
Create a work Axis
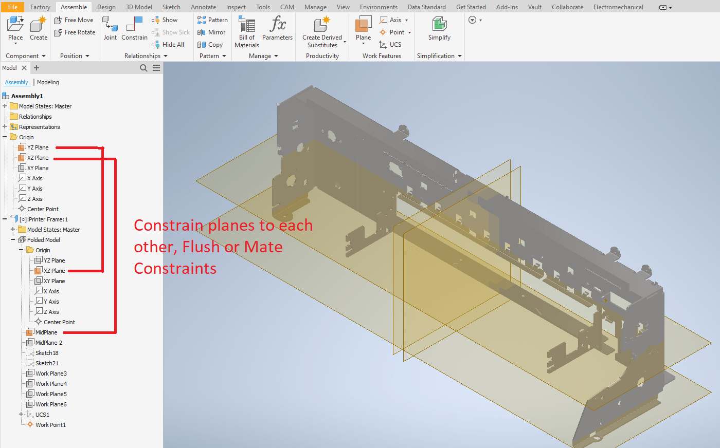click(x=390, y=20)
